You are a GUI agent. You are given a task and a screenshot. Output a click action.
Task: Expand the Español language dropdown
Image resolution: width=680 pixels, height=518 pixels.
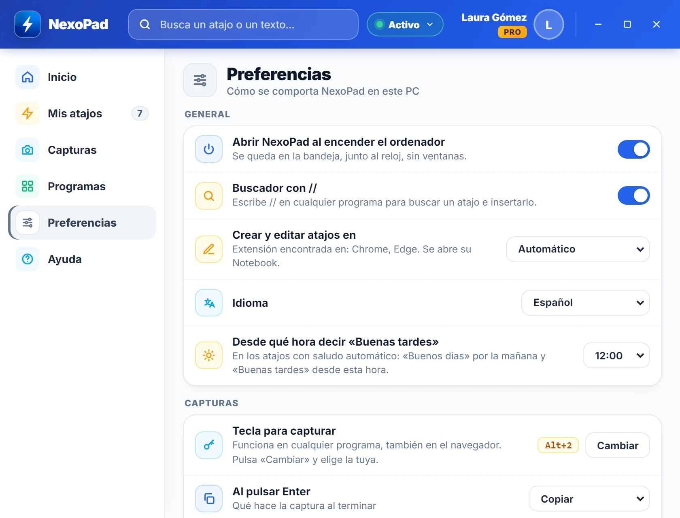pyautogui.click(x=585, y=303)
